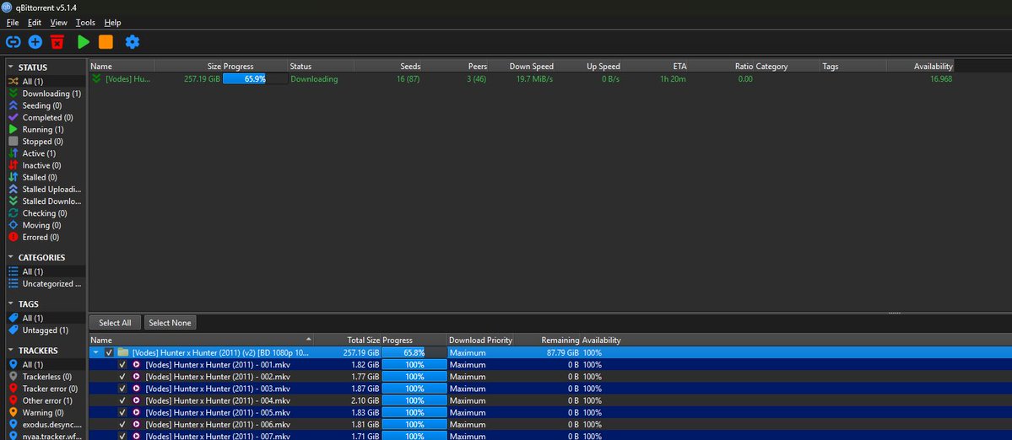Screen dimensions: 1012x440
Task: Uncheck file Hunter x Hunter - 003.mkv
Action: coord(122,389)
